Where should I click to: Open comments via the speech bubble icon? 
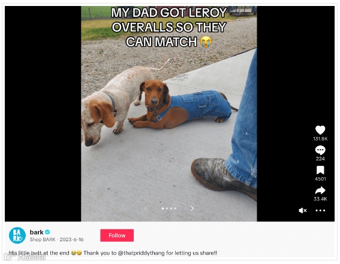coord(320,150)
